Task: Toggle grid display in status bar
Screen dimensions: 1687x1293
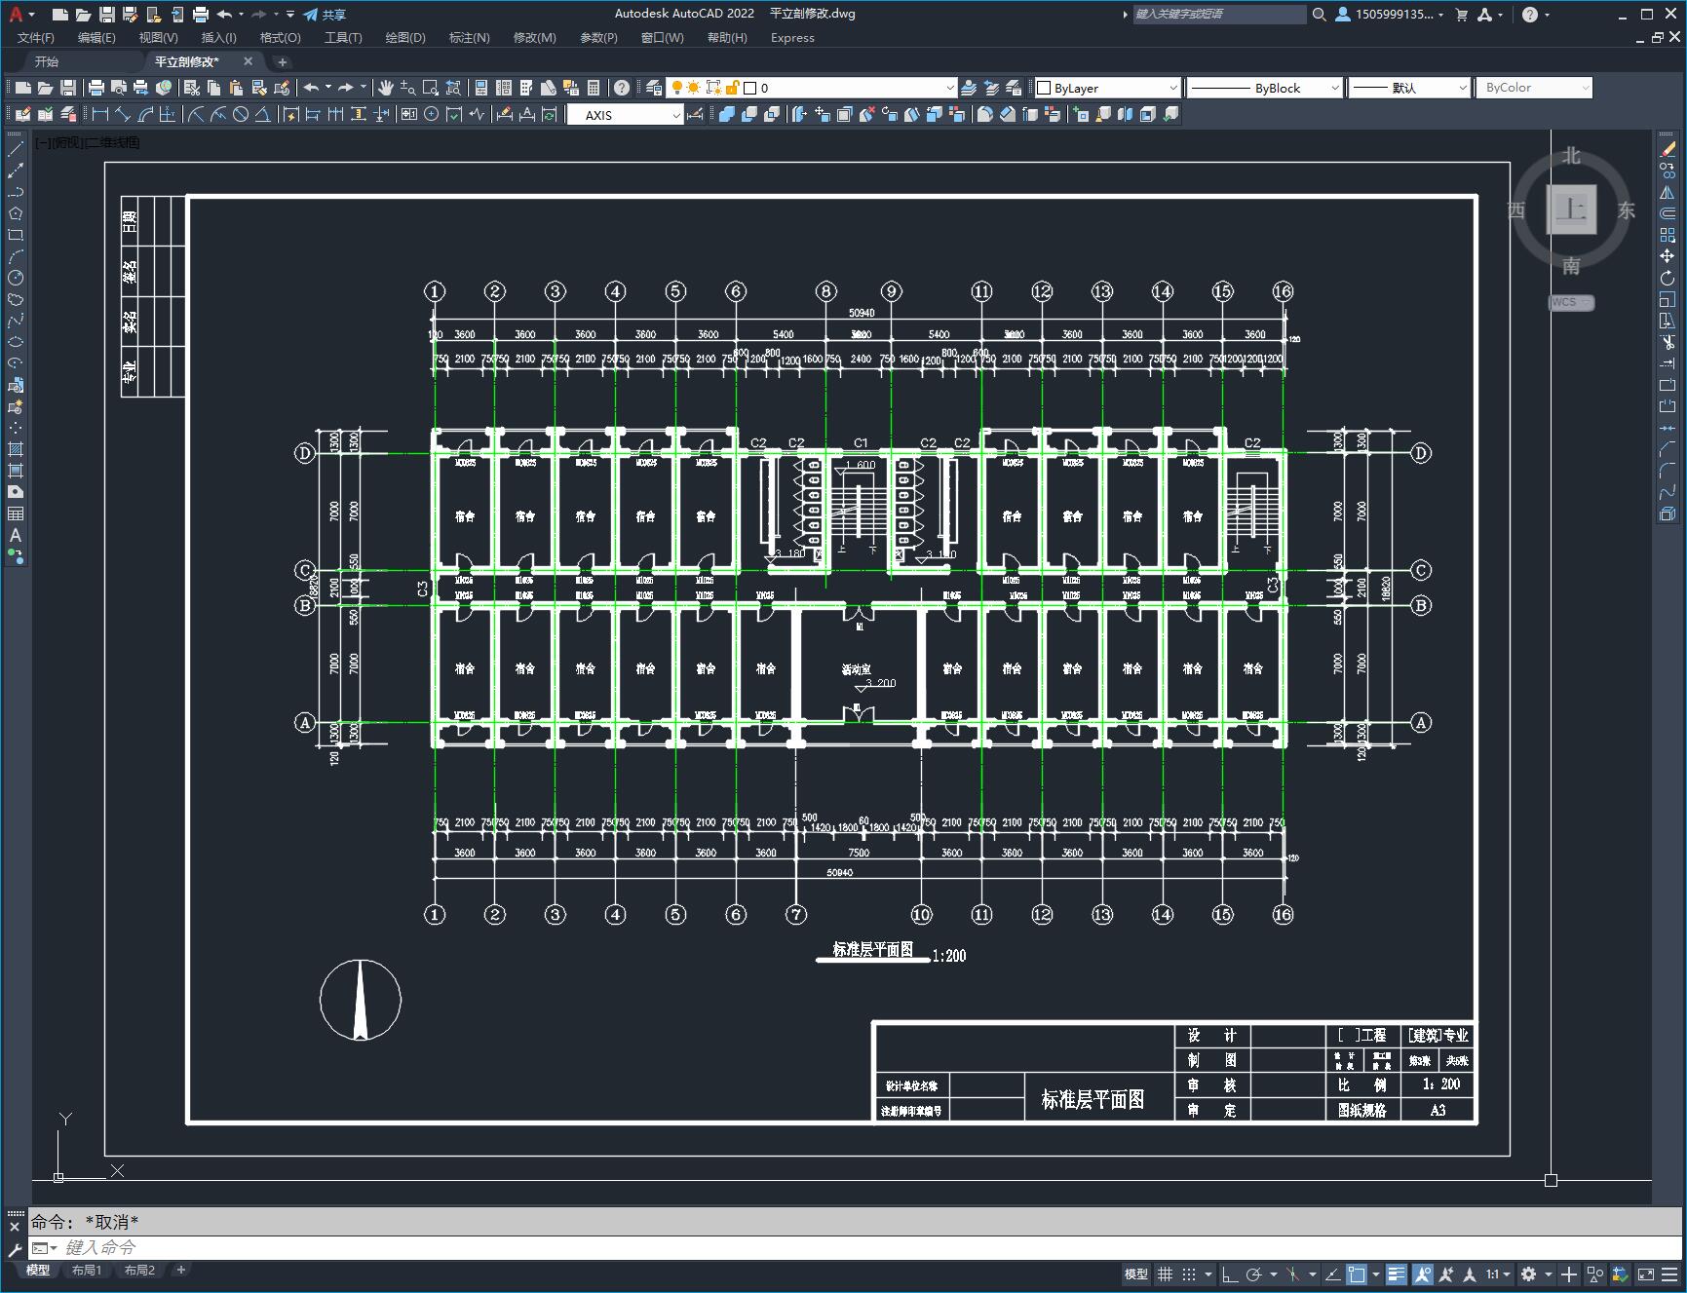Action: point(1166,1274)
